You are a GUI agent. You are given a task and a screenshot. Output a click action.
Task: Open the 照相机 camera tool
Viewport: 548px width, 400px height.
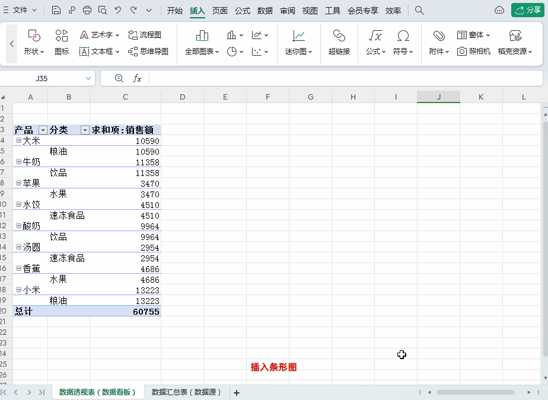pos(473,52)
